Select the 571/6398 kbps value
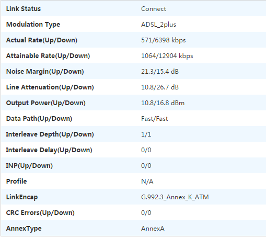 pos(163,40)
